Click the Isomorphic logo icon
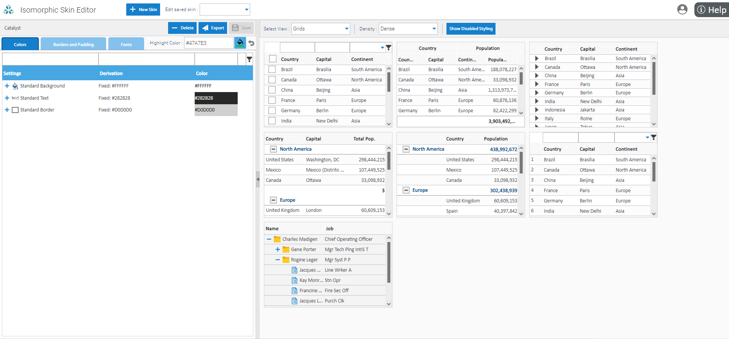729x339 pixels. pos(8,10)
